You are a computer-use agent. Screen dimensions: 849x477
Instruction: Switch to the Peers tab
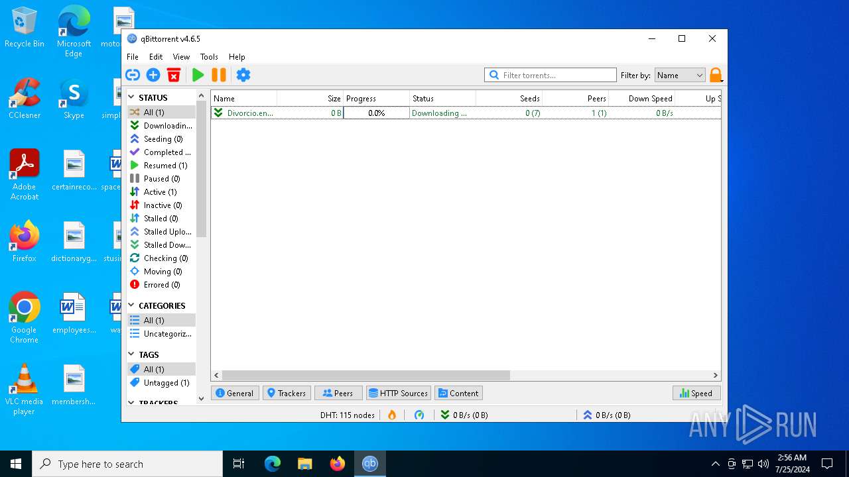pos(338,393)
